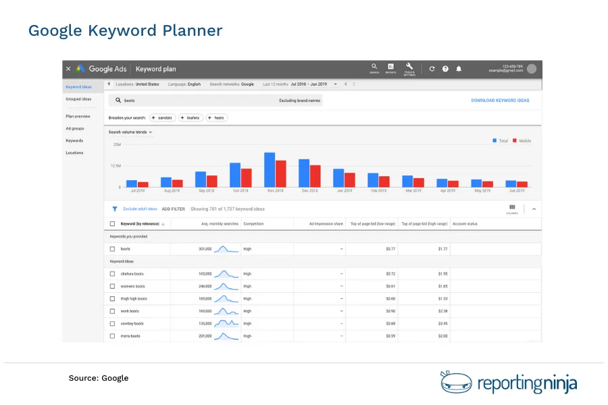The height and width of the screenshot is (405, 608).
Task: Add 'sandals' to broaden search
Action: click(162, 118)
